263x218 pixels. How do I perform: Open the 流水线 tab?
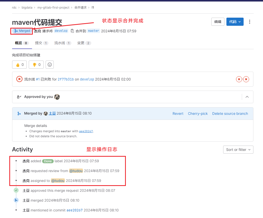point(63,43)
